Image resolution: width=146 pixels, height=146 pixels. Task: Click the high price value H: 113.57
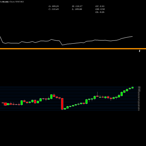(x=77, y=6)
